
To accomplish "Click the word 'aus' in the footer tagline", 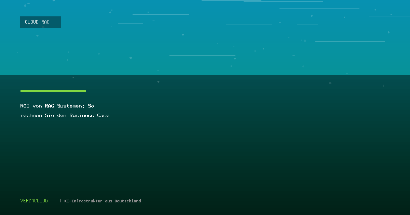I will (109, 201).
